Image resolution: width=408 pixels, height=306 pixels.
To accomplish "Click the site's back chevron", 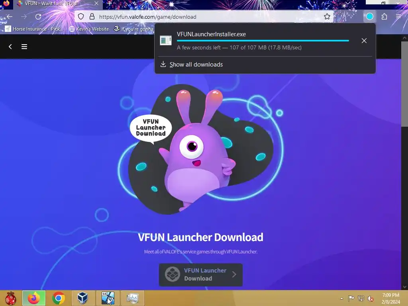I will point(10,47).
